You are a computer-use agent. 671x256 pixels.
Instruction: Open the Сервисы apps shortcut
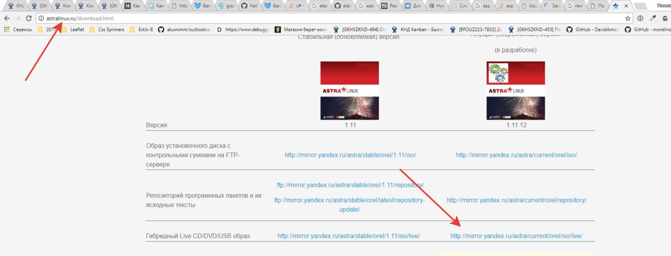18,30
